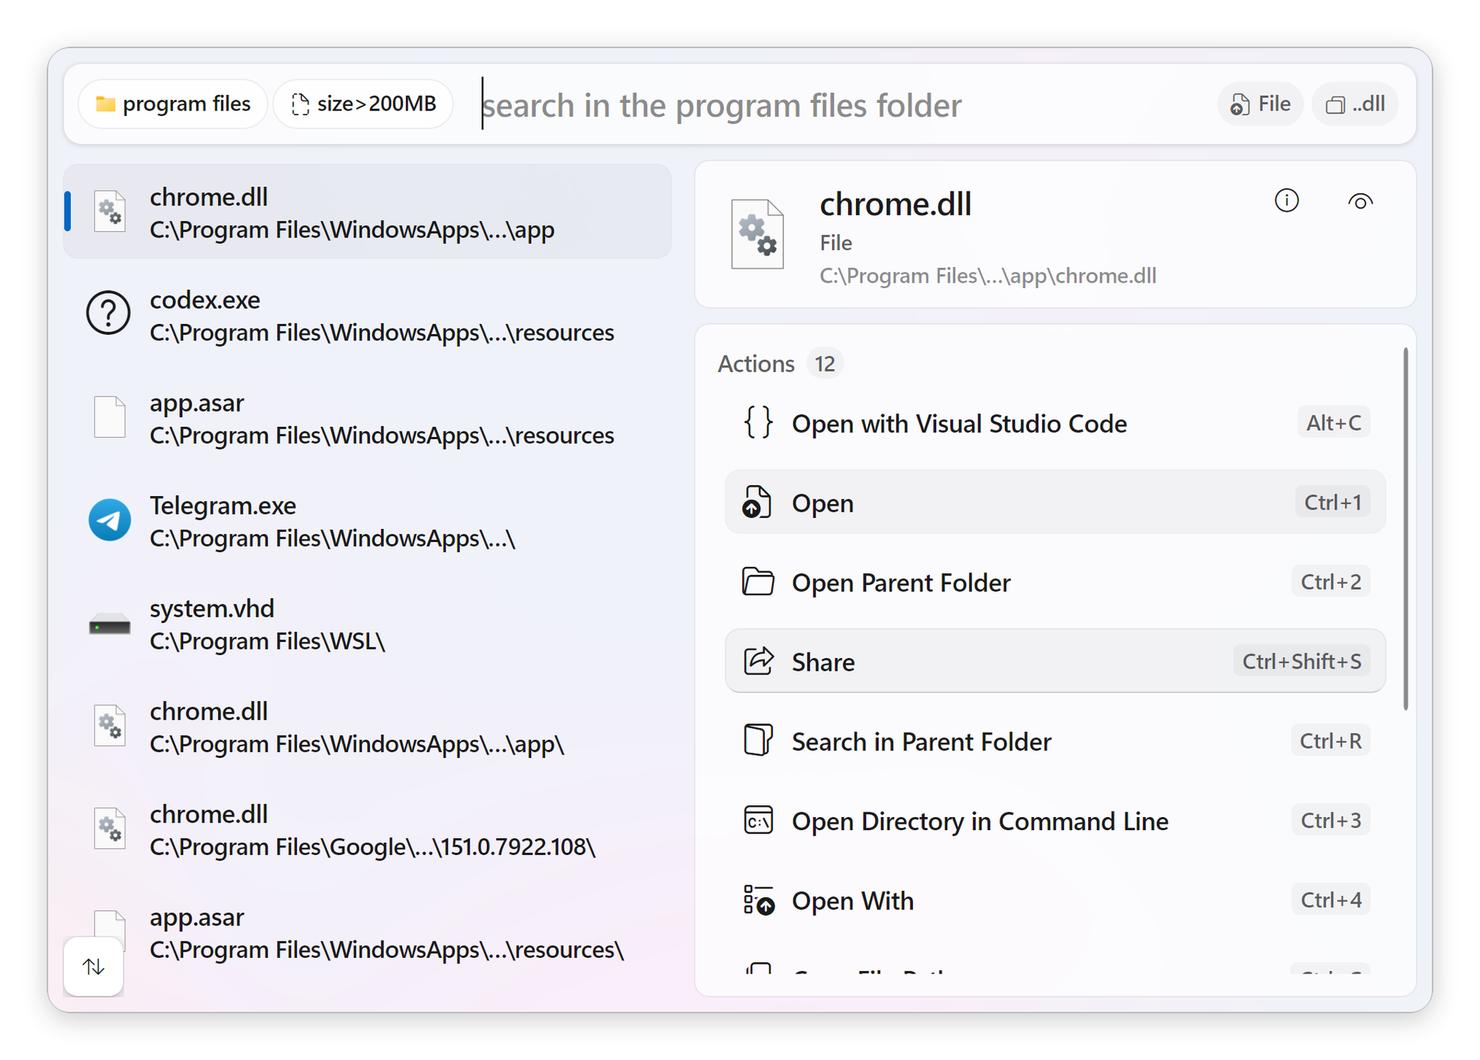Image resolution: width=1480 pixels, height=1060 pixels.
Task: Click the Open Parent Folder folder icon
Action: pyautogui.click(x=758, y=581)
